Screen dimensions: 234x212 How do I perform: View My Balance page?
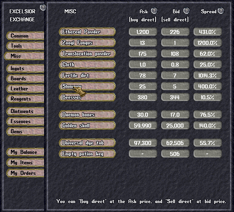(x=25, y=152)
